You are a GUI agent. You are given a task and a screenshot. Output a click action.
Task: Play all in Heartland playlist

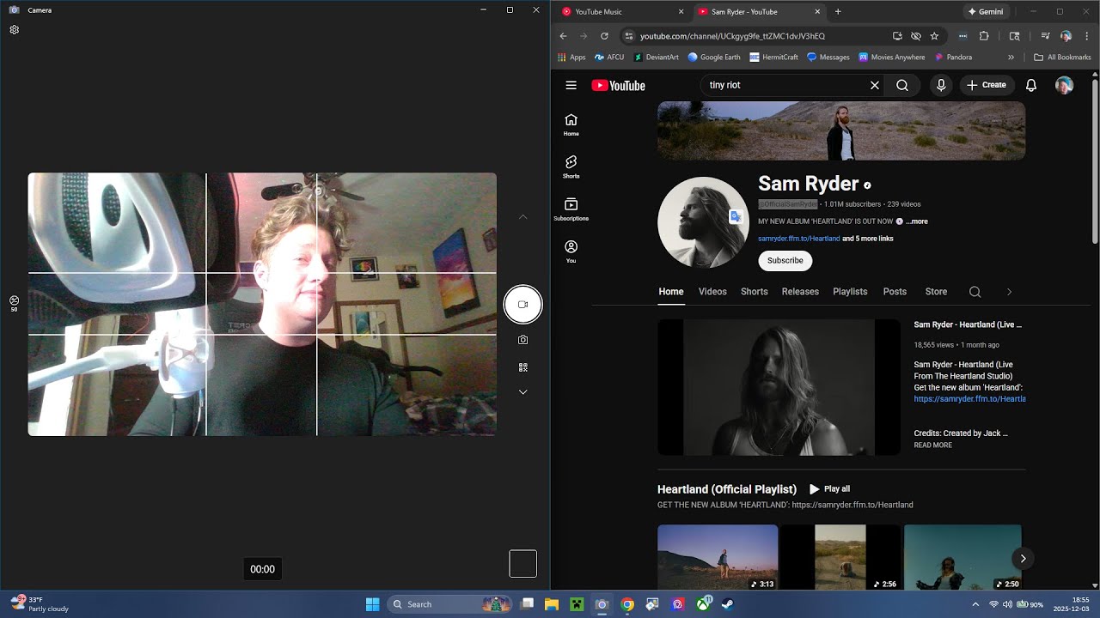pos(829,489)
